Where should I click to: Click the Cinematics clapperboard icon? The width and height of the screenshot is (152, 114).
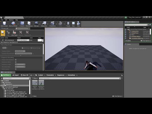click(52, 23)
